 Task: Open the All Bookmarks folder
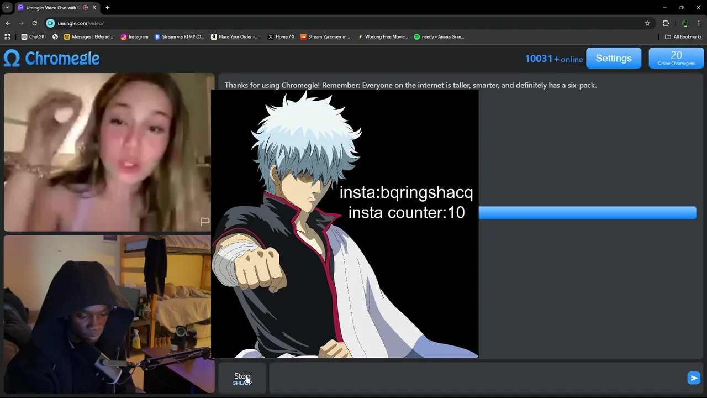click(x=683, y=37)
